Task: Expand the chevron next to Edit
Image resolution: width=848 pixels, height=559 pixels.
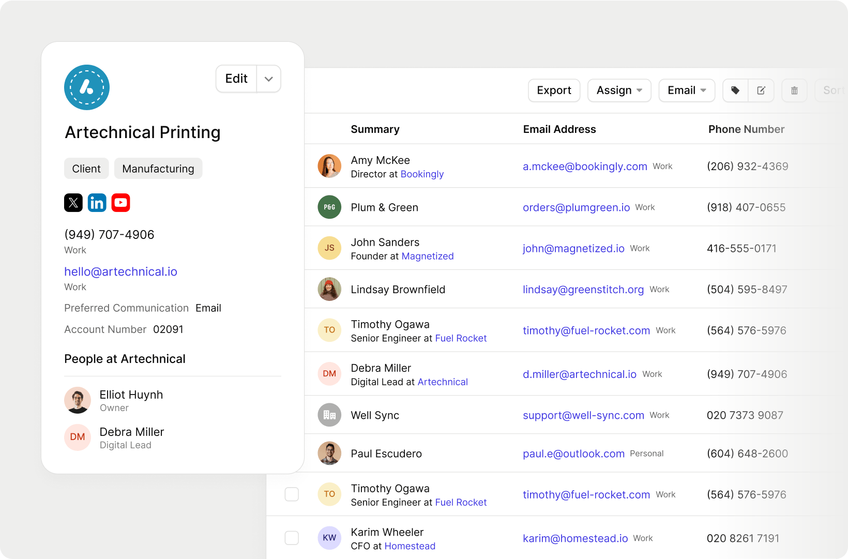Action: coord(269,79)
